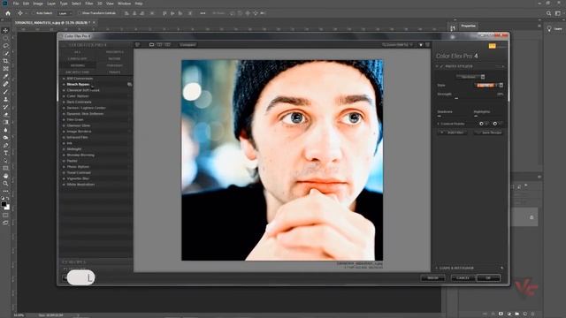Viewport: 566px width, 318px height.
Task: Open the Window menu
Action: point(124,4)
